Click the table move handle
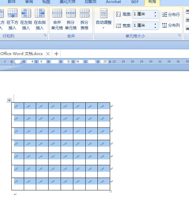Image resolution: width=189 pixels, height=205 pixels. click(9, 100)
